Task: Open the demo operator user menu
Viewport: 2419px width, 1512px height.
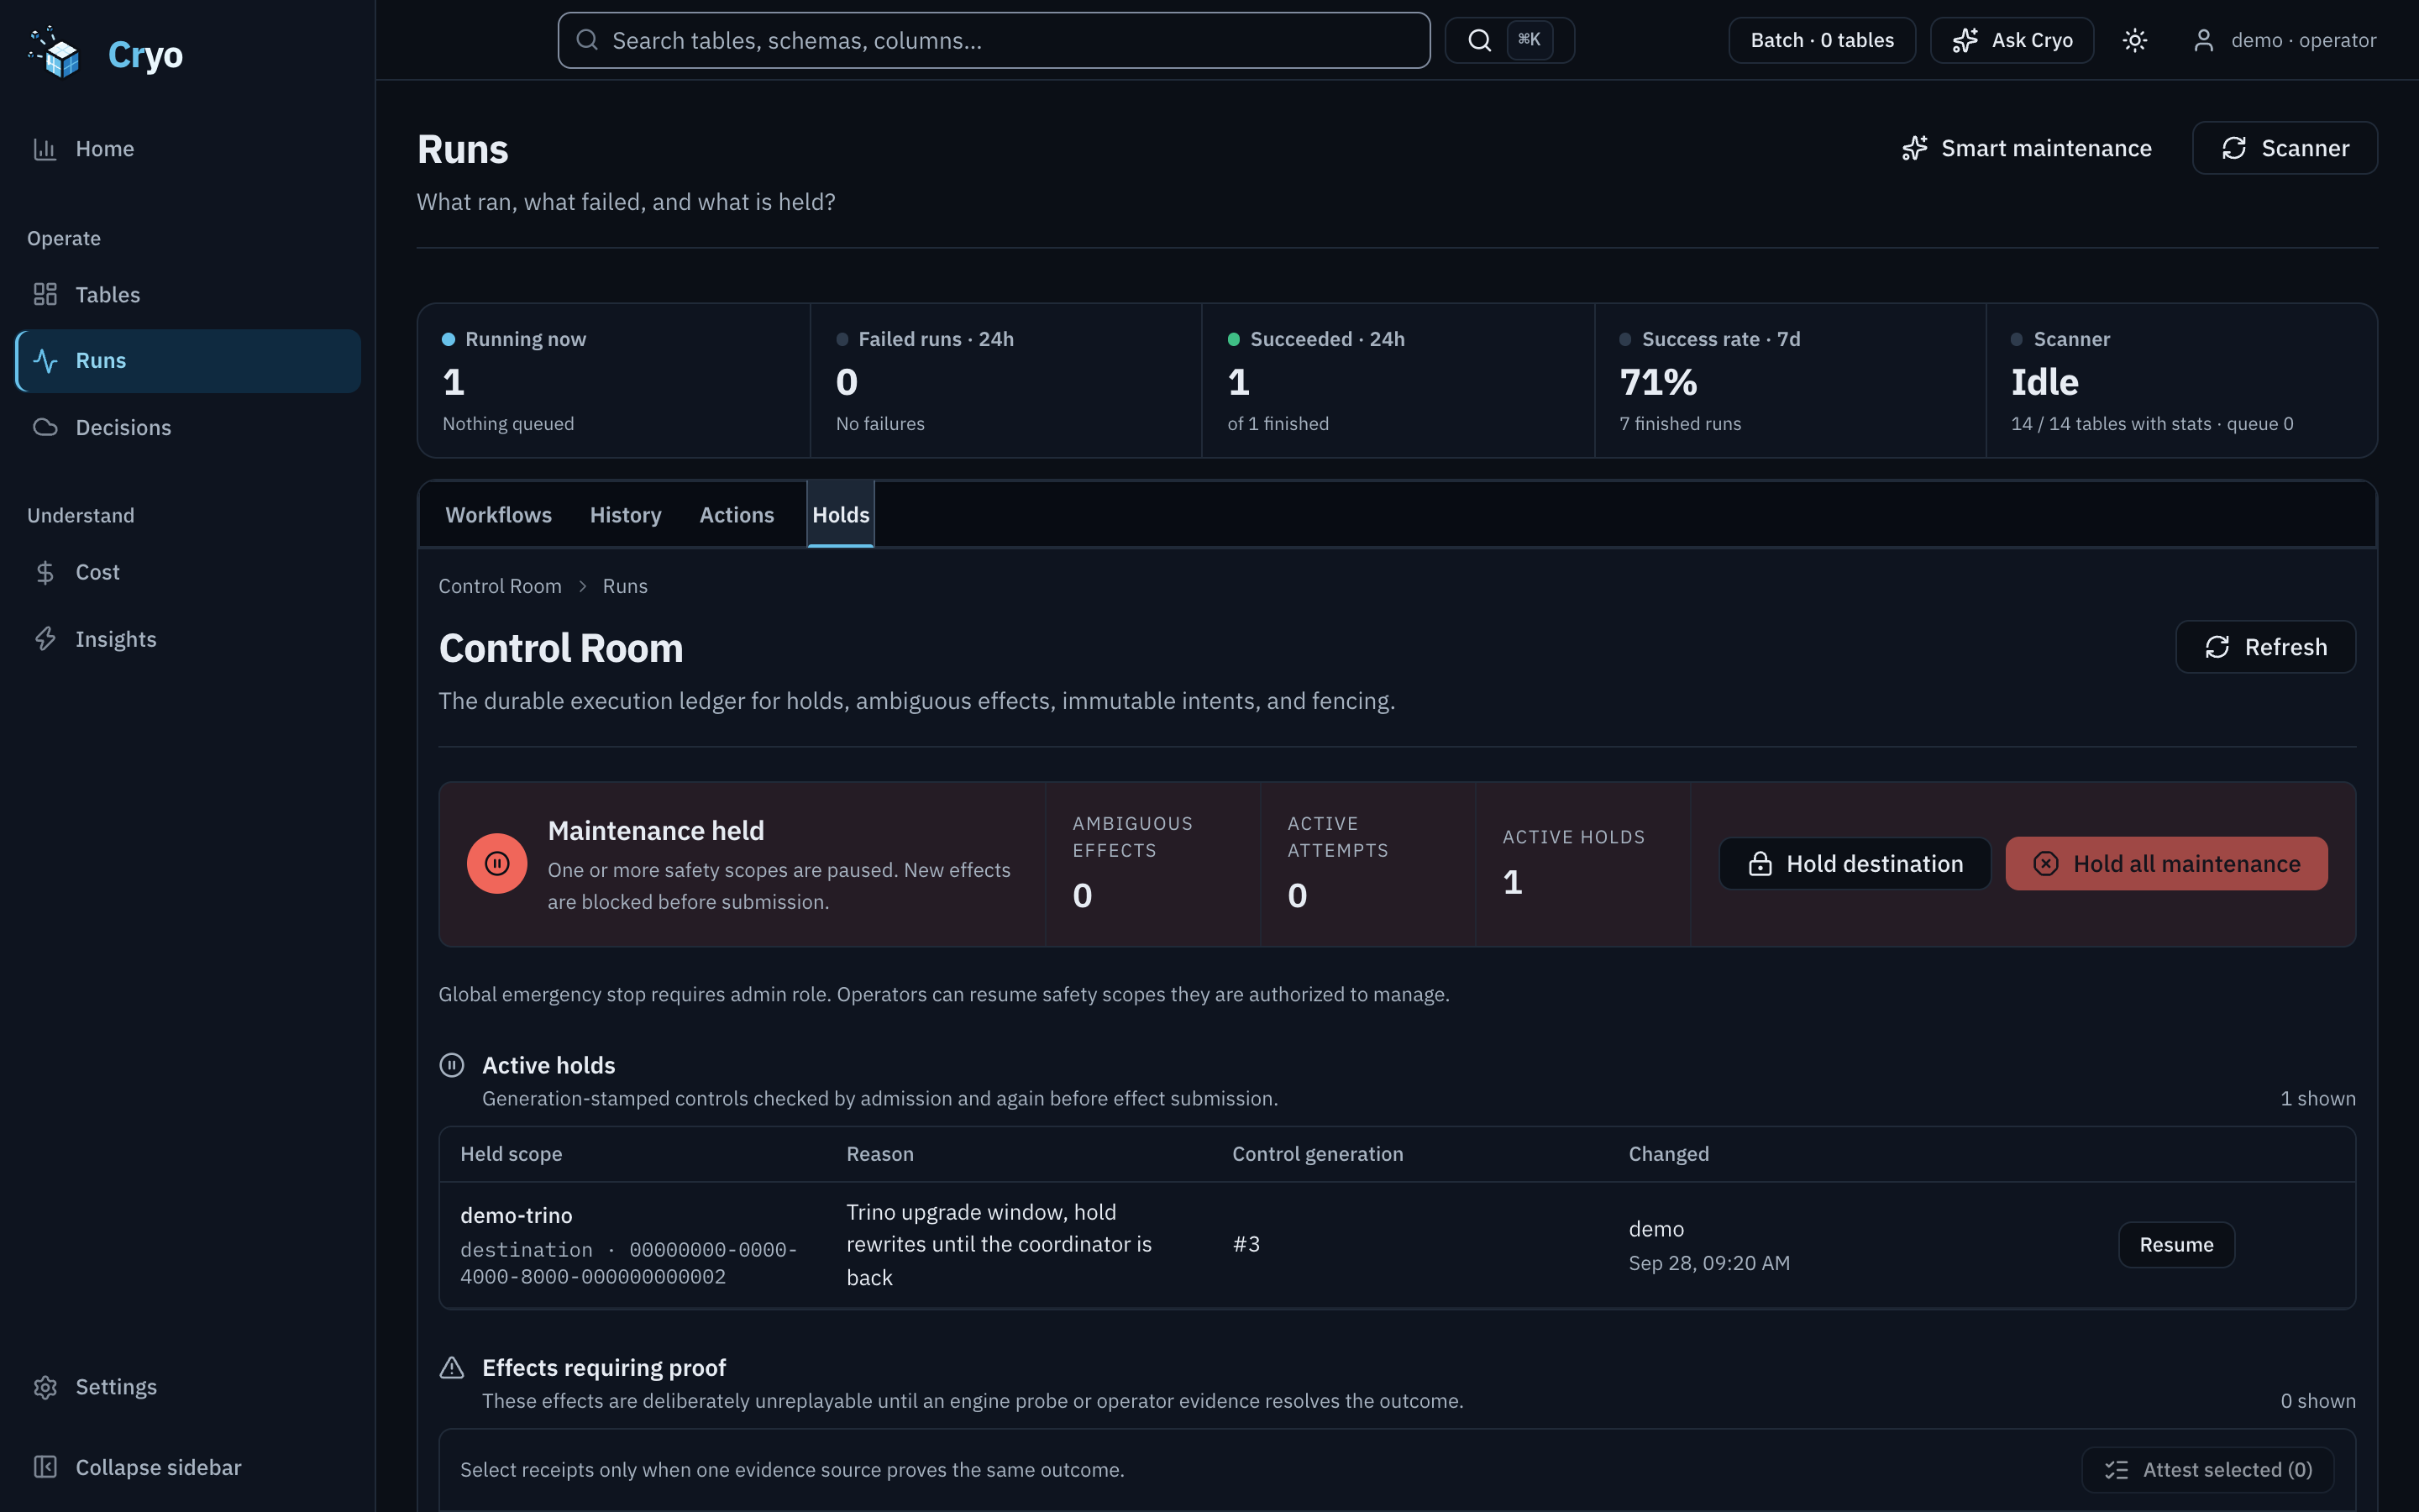Action: pyautogui.click(x=2284, y=40)
